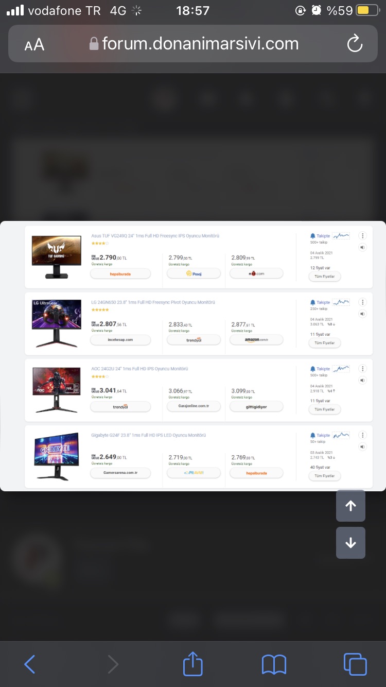Open amazon.com.tr store button on LG row

pos(256,340)
